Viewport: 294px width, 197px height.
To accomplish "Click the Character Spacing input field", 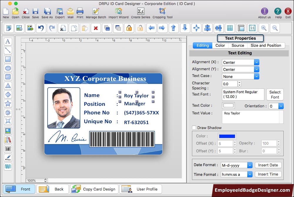I will tap(230, 84).
